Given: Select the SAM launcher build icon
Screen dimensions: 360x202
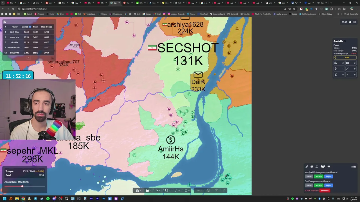Looking at the screenshot, I should 186,190.
